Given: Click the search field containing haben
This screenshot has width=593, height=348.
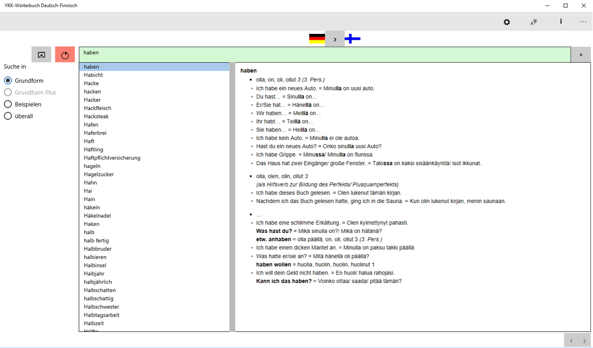Looking at the screenshot, I should click(325, 55).
